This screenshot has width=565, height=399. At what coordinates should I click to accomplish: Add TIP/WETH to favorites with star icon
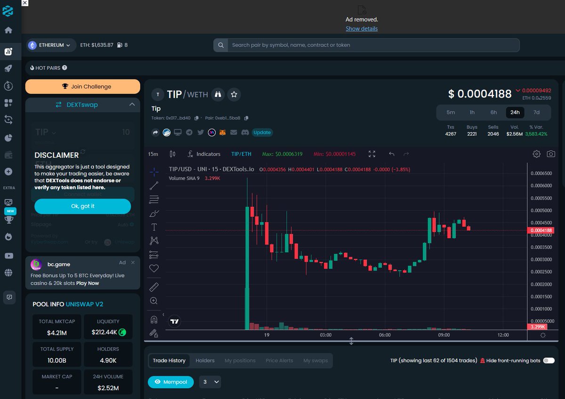click(x=234, y=95)
